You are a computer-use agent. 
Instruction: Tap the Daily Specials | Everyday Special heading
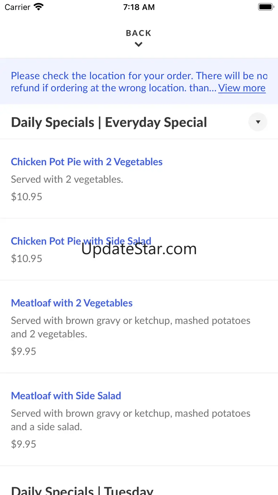109,122
